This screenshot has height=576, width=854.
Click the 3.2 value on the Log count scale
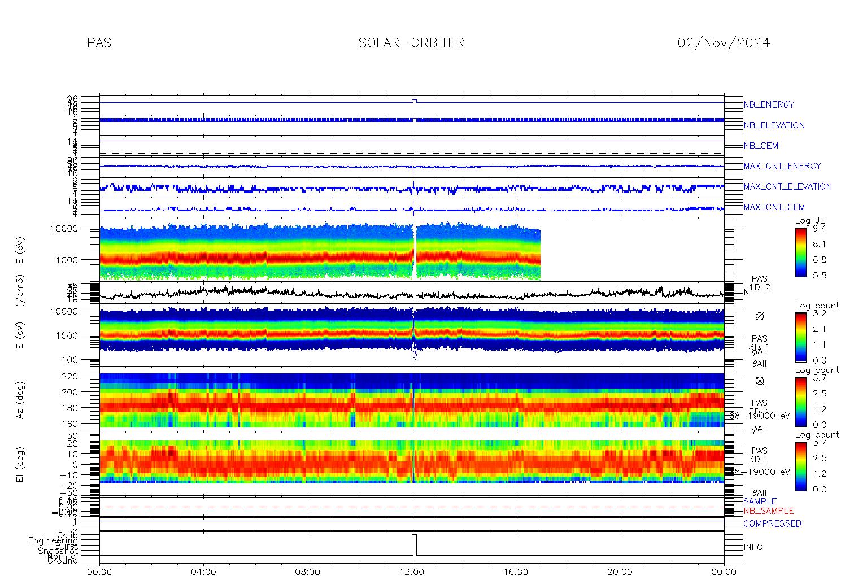point(819,313)
